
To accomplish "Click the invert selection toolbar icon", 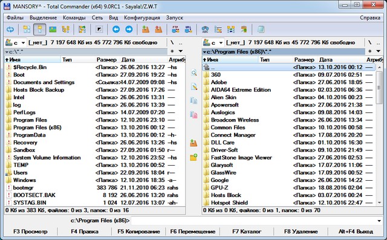I will pyautogui.click(x=99, y=30).
